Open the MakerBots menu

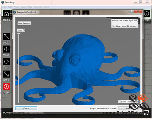point(26,7)
